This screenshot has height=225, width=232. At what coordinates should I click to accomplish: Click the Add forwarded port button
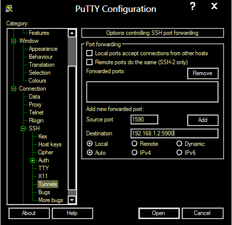pyautogui.click(x=203, y=120)
